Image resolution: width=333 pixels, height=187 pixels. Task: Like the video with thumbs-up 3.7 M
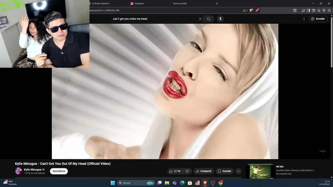175,171
